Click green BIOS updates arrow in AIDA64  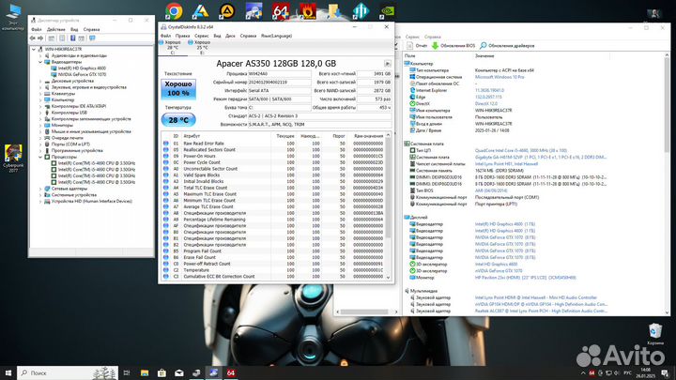(x=435, y=46)
